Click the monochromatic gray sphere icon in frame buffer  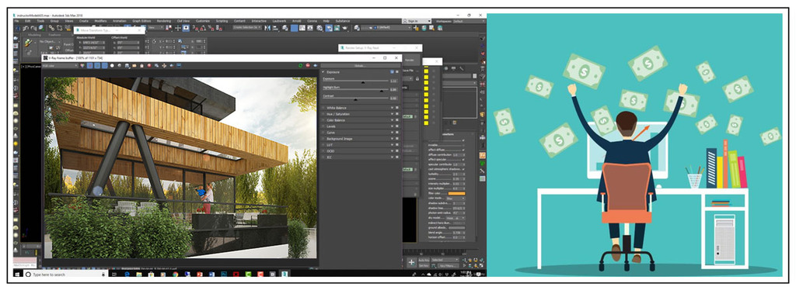(x=119, y=65)
